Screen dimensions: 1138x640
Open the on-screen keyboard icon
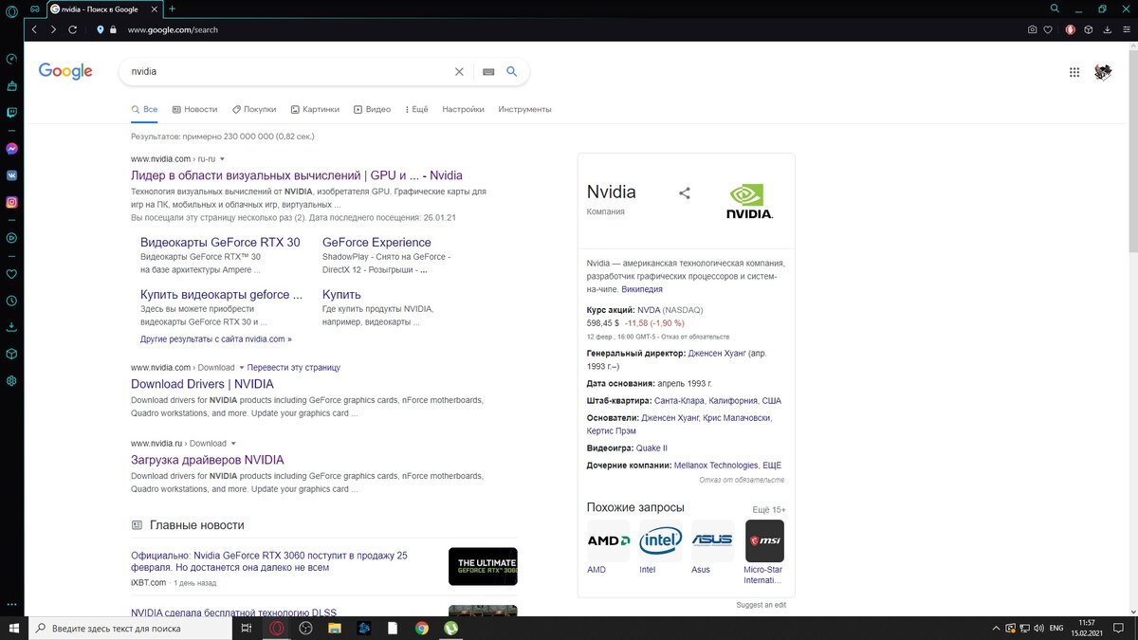488,71
